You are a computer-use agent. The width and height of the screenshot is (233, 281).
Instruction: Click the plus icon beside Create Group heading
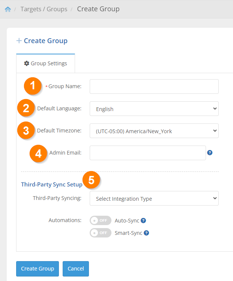point(19,41)
